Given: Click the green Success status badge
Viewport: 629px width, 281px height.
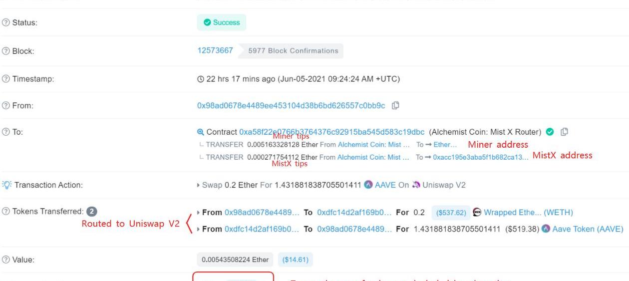Looking at the screenshot, I should (x=222, y=22).
